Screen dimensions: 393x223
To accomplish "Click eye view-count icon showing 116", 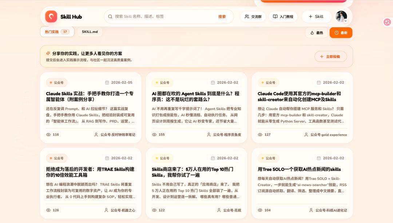I will [x=48, y=135].
